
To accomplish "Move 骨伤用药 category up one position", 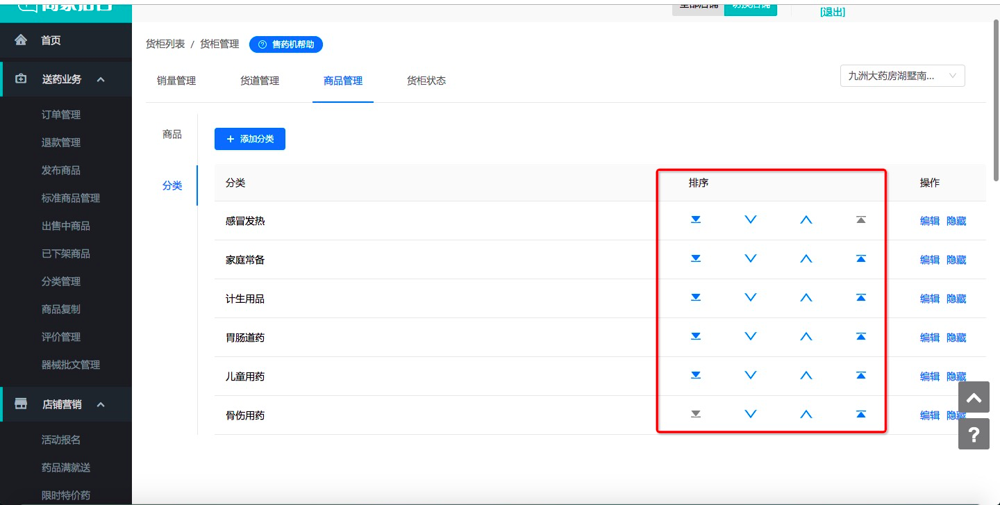I will 806,415.
